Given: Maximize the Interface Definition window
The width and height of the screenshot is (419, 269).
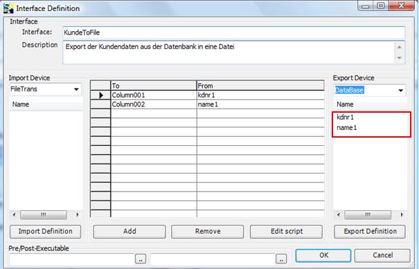Looking at the screenshot, I should [381, 6].
